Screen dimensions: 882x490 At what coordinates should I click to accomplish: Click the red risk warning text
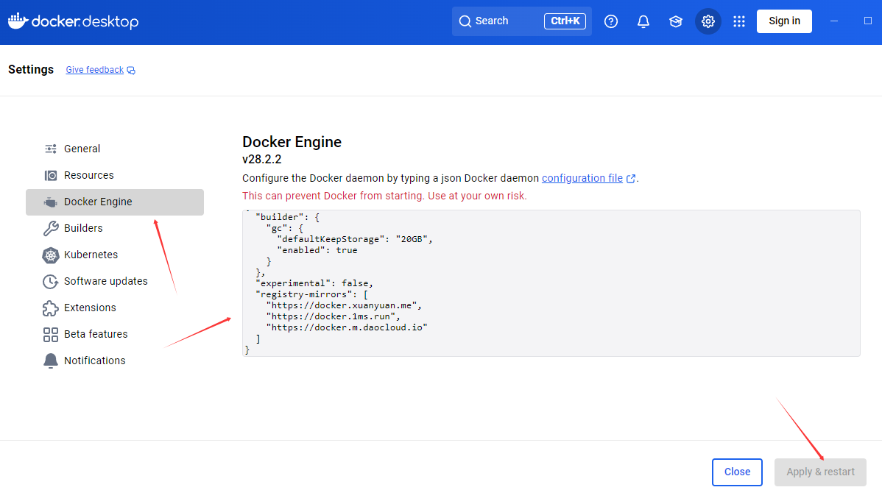pyautogui.click(x=384, y=196)
